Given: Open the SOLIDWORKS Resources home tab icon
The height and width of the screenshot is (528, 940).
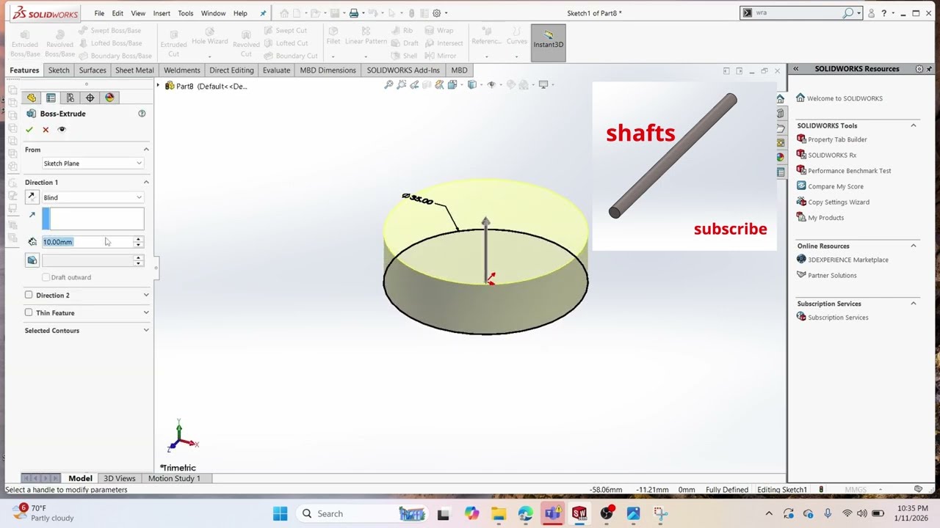Looking at the screenshot, I should pyautogui.click(x=780, y=99).
